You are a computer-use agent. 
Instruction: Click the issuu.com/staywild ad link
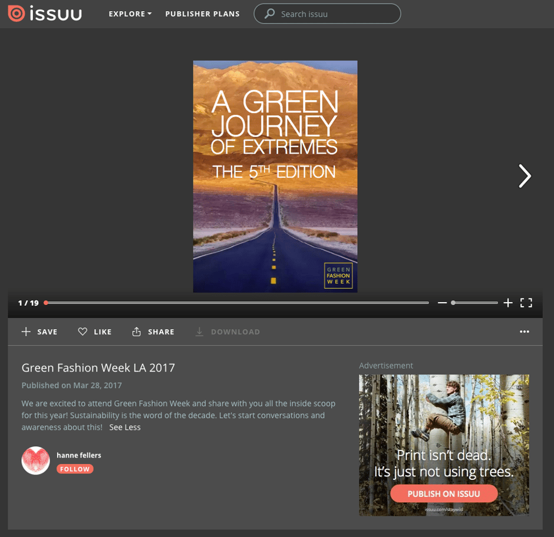444,509
